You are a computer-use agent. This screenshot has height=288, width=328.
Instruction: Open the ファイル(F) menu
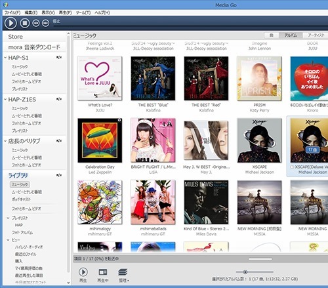pyautogui.click(x=12, y=12)
